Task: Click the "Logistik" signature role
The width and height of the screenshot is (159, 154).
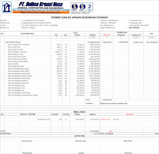Action: tap(81, 153)
